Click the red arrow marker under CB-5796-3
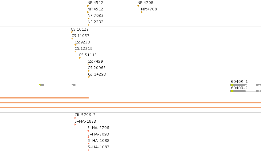The height and width of the screenshot is (152, 261). coord(75,118)
